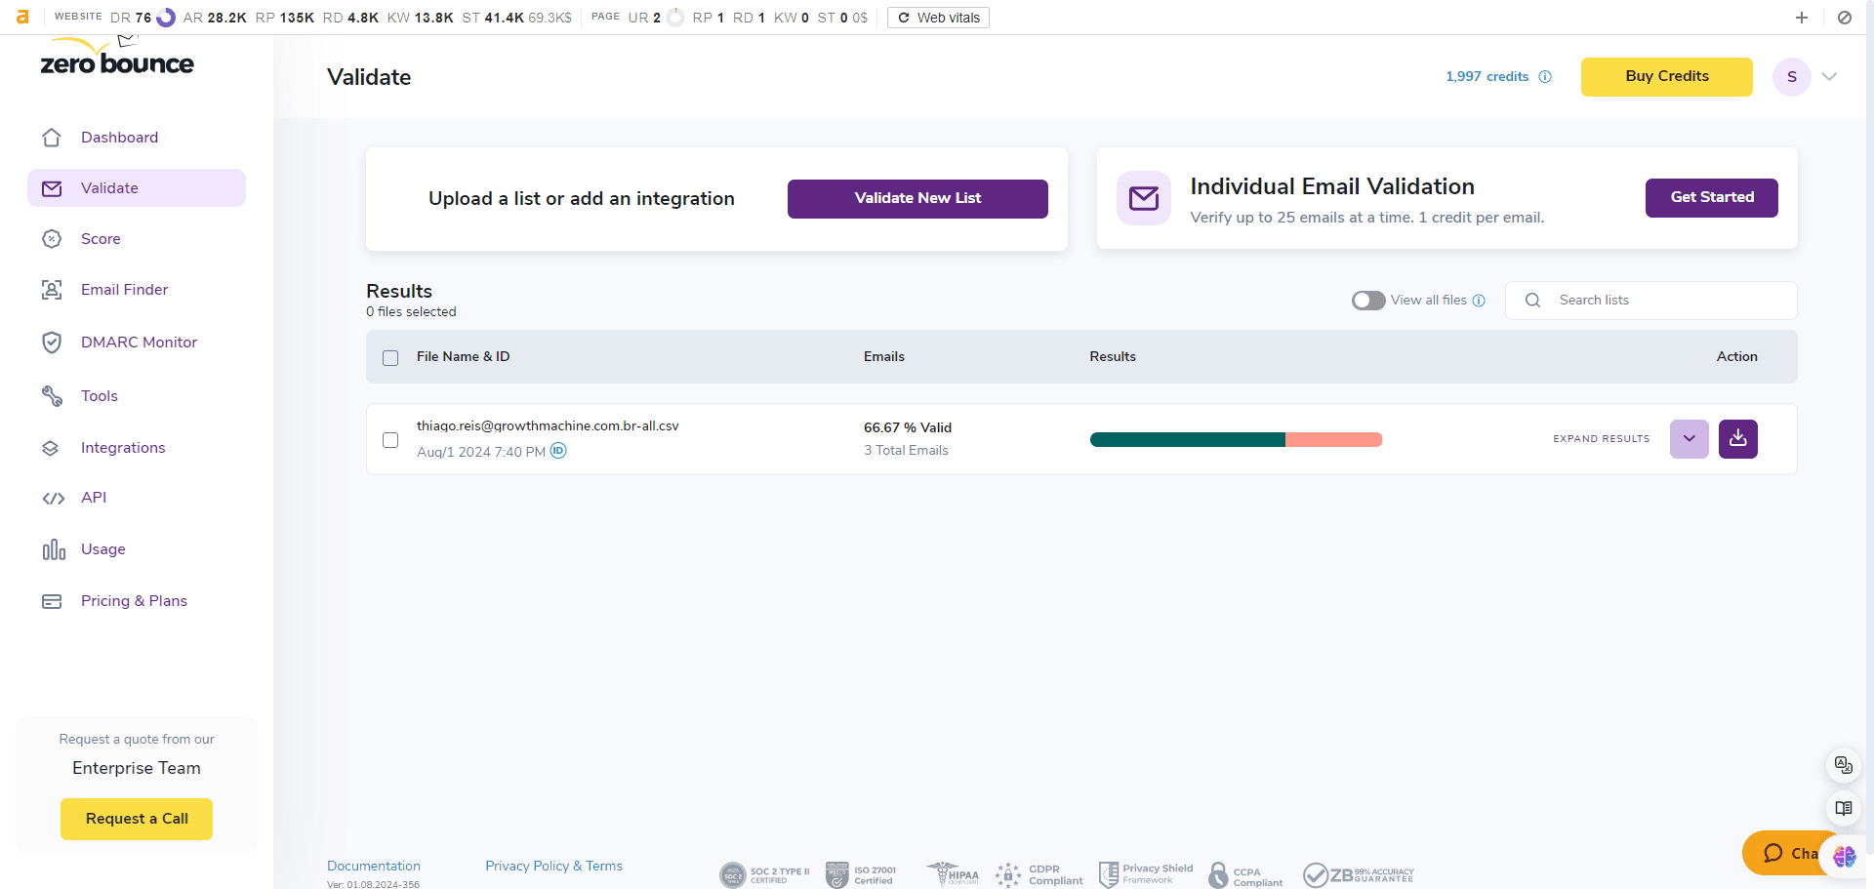
Task: Click the Email Finder person icon
Action: tap(52, 290)
